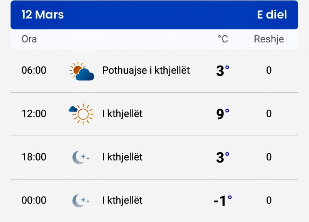
Task: Click the 9° temperature value
Action: coord(223,114)
